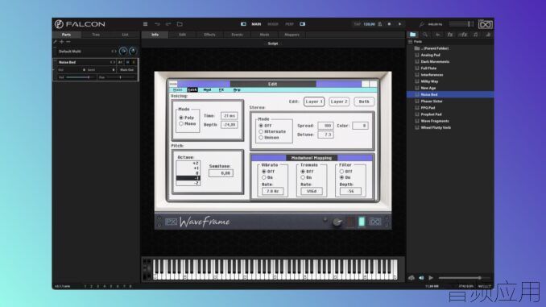Click the Layer 2 edit button

coord(339,102)
